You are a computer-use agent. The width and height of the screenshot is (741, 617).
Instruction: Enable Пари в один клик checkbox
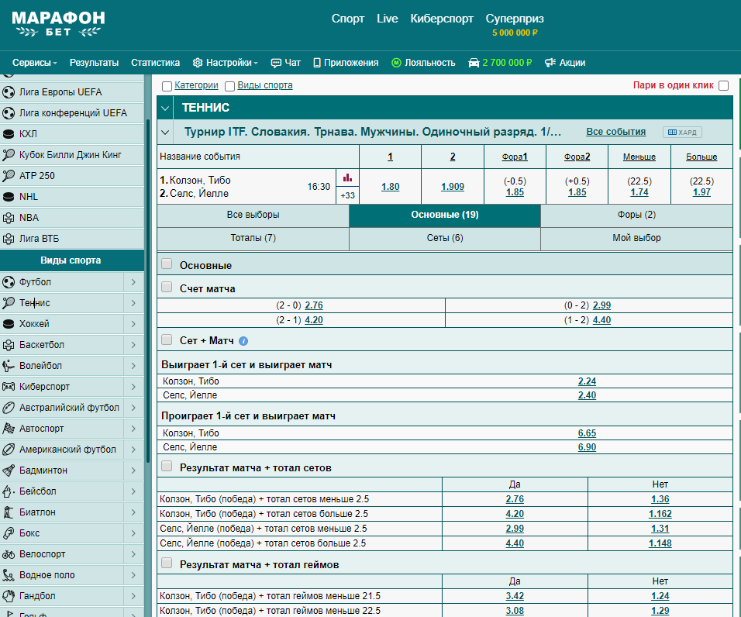(x=723, y=85)
